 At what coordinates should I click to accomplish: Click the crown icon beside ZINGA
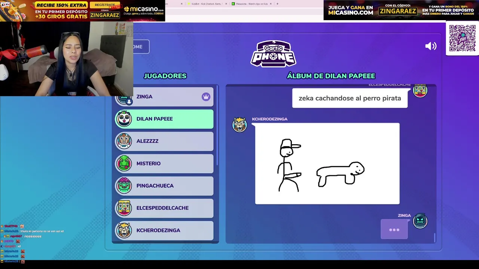click(206, 97)
